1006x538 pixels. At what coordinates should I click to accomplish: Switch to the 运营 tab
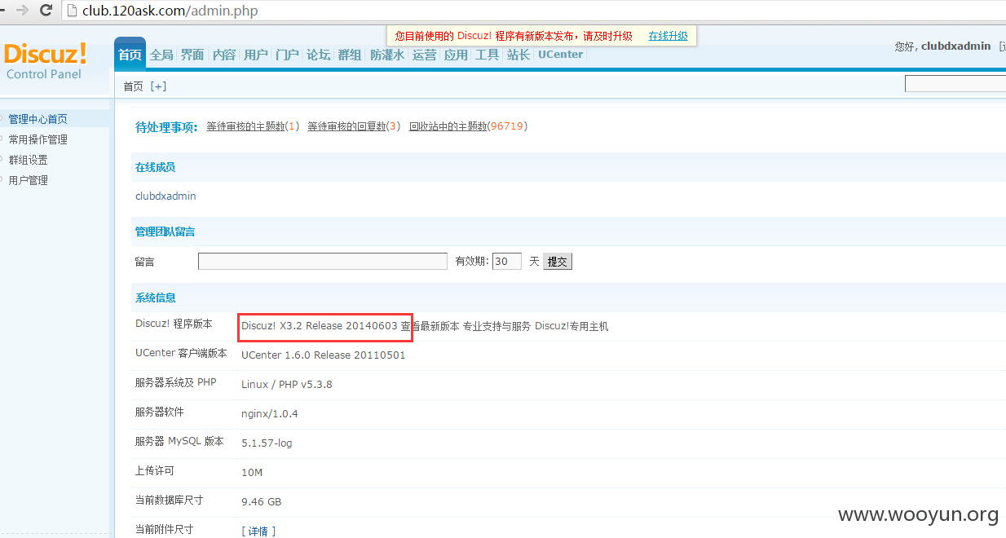coord(424,55)
